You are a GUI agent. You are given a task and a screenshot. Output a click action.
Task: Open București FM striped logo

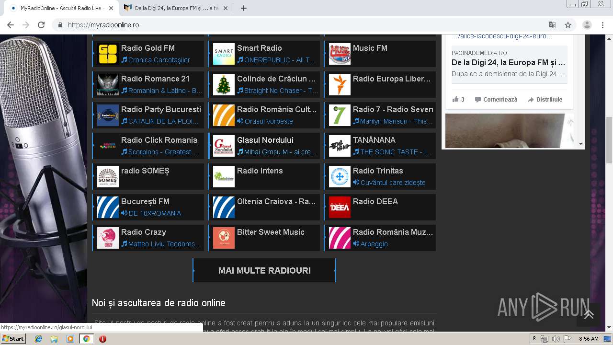[x=108, y=207]
